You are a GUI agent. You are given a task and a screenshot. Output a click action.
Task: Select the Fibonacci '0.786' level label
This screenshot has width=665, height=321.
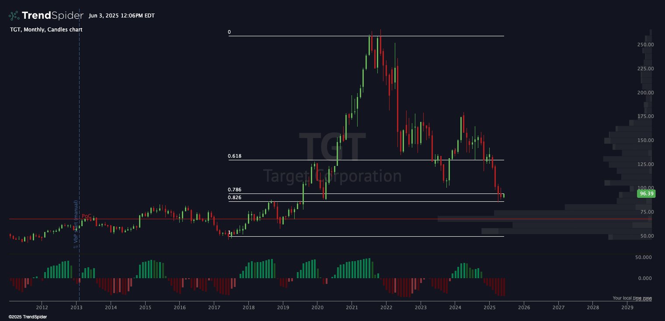(234, 190)
